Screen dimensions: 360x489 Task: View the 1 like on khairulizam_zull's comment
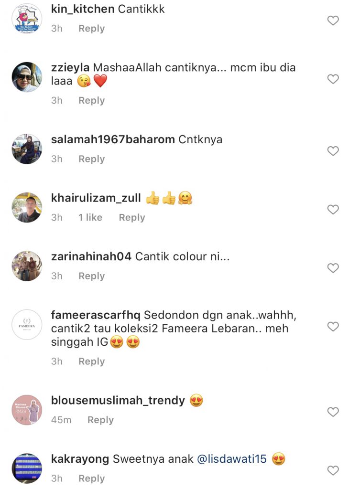point(90,217)
